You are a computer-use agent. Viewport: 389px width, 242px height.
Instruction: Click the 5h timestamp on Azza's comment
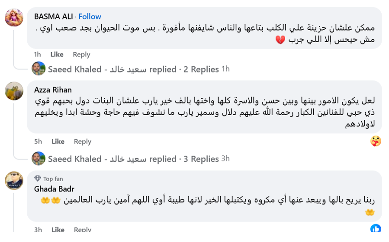[38, 141]
